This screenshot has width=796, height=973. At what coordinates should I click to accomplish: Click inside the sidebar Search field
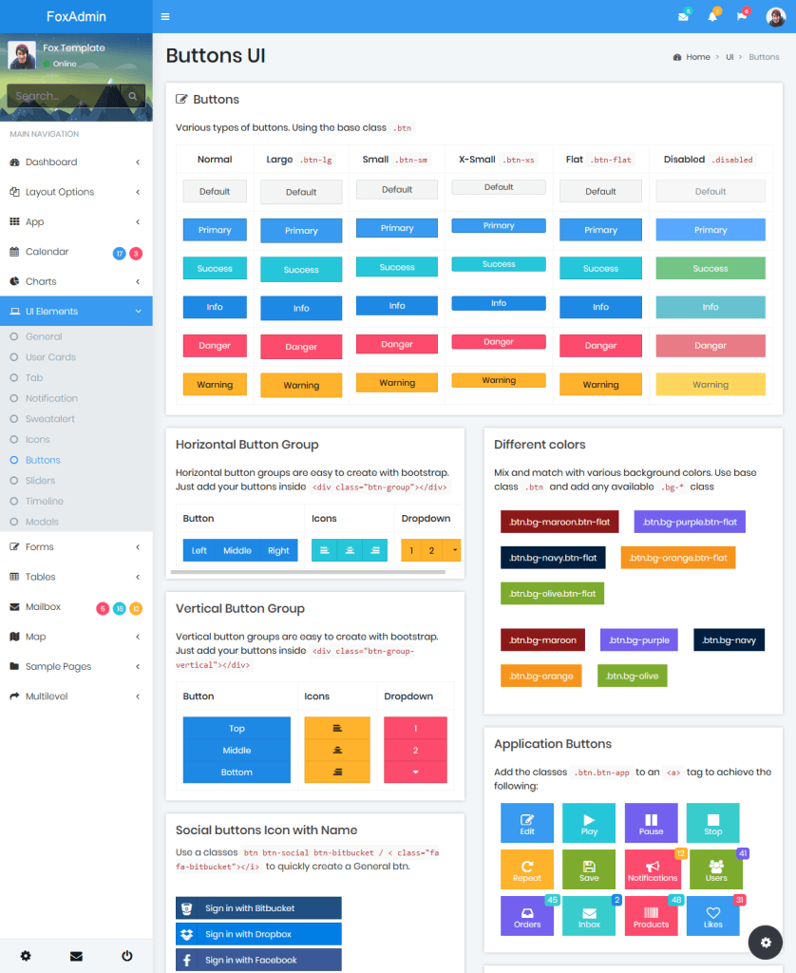click(x=66, y=95)
